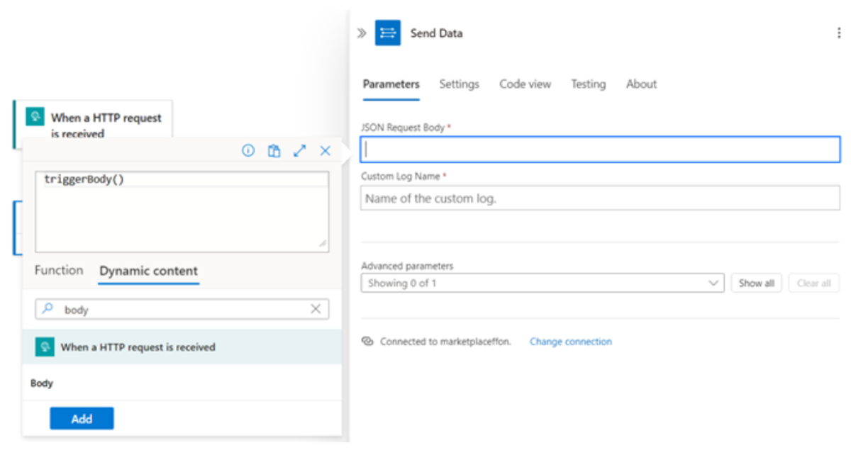Screen dimensions: 851x450
Task: Click the Custom Log Name field
Action: pos(600,198)
